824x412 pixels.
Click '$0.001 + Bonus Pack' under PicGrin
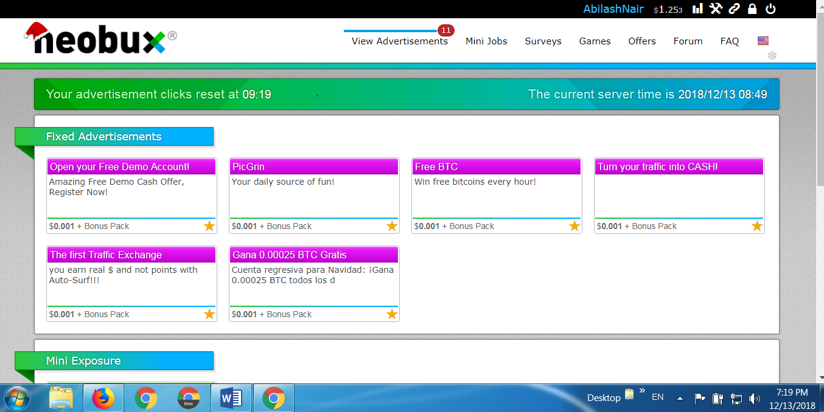click(x=271, y=226)
